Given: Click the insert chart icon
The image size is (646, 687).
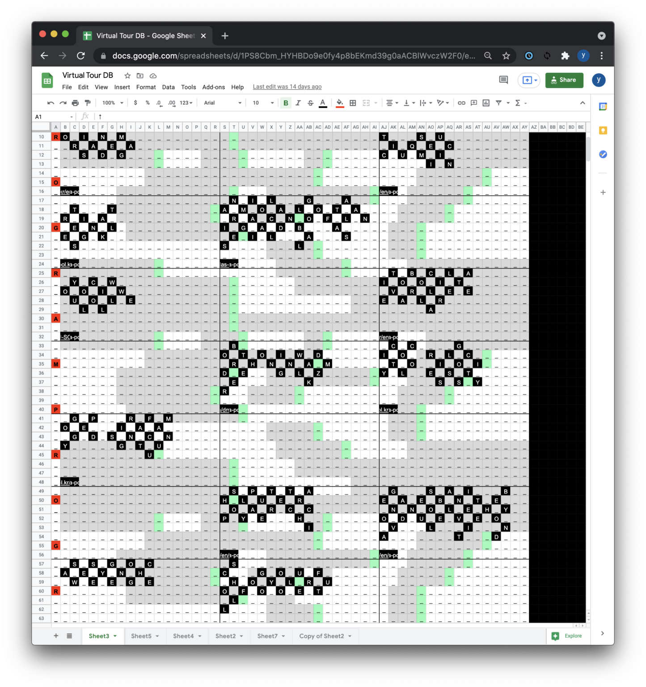Looking at the screenshot, I should [x=486, y=103].
